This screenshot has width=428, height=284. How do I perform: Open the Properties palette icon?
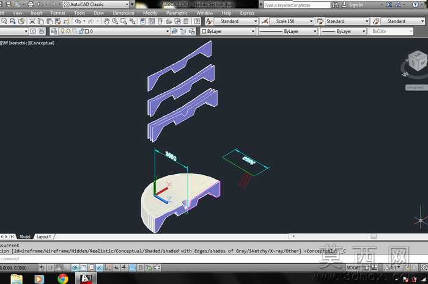[142, 21]
